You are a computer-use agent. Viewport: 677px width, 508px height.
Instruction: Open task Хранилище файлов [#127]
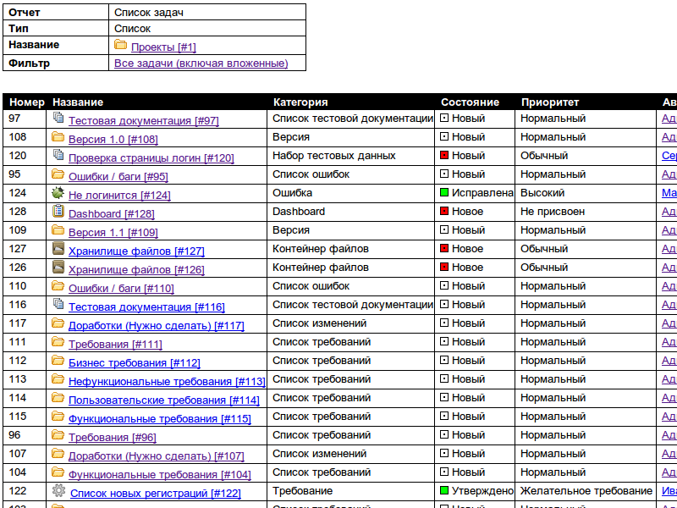point(136,251)
